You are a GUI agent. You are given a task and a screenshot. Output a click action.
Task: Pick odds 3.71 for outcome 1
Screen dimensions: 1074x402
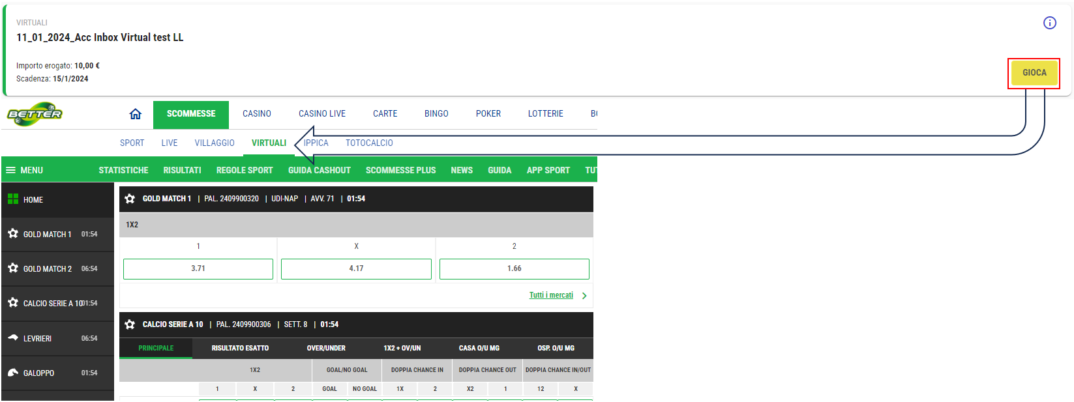198,268
